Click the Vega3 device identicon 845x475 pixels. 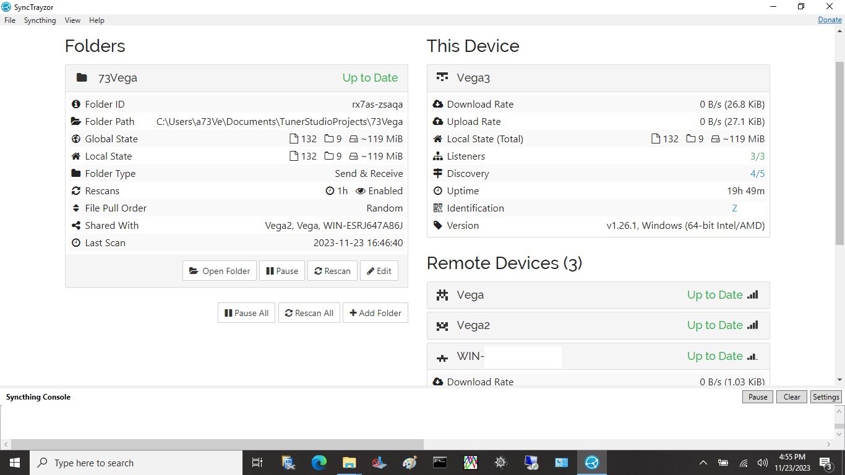(x=442, y=78)
